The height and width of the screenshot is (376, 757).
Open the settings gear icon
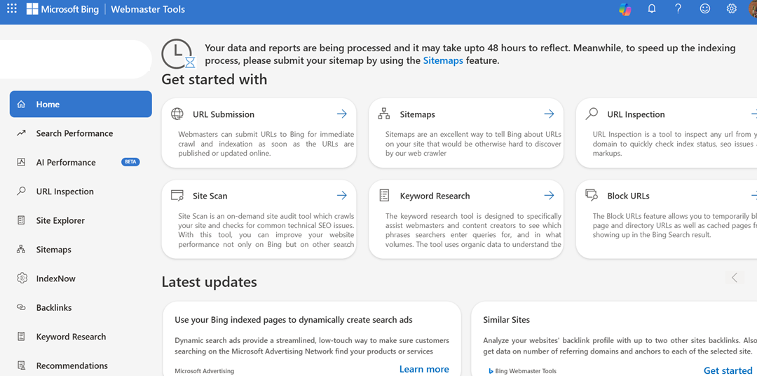[731, 8]
